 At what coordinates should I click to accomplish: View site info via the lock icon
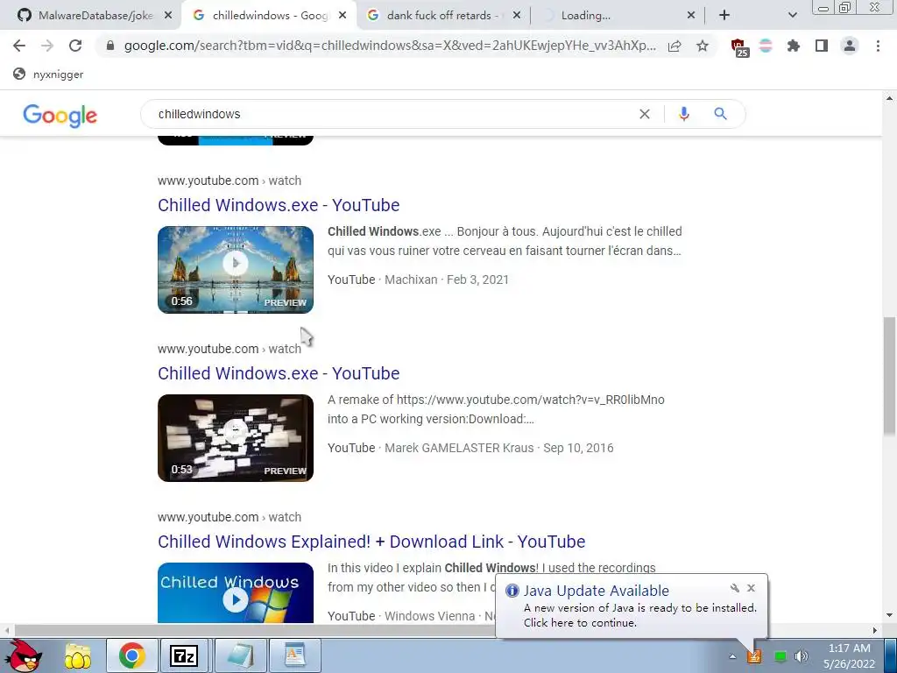109,46
